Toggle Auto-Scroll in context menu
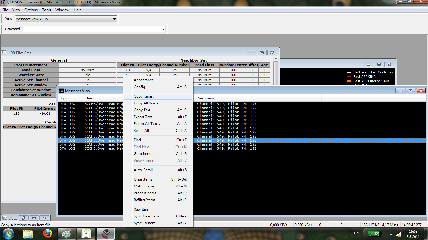The width and height of the screenshot is (428, 240). click(x=158, y=170)
